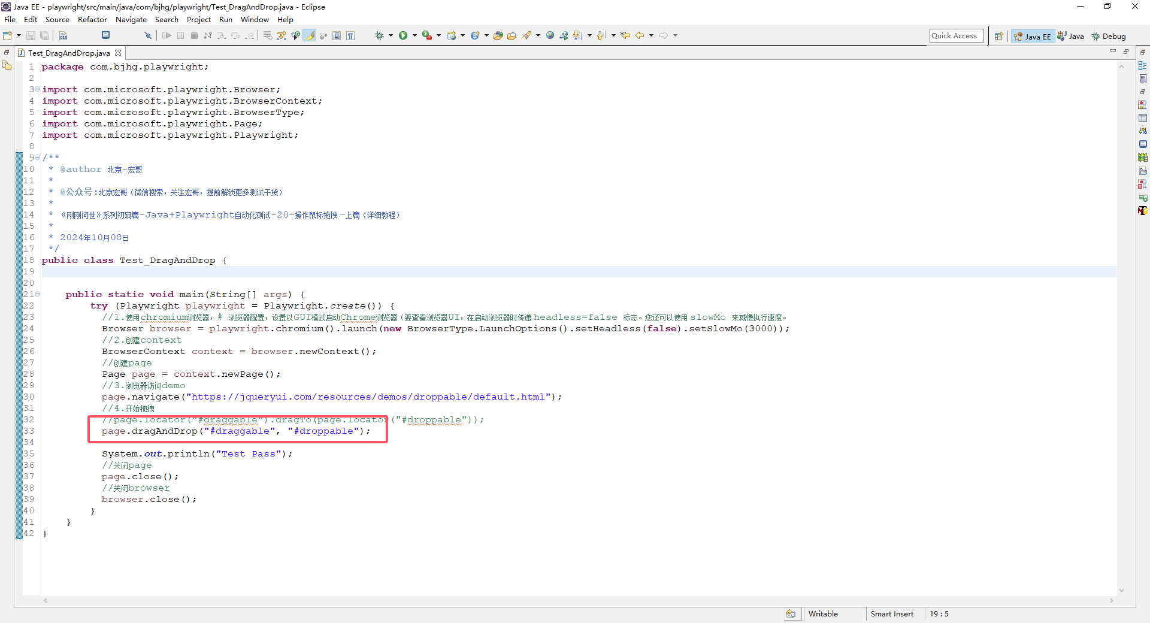1150x623 pixels.
Task: Switch to the Debug perspective
Action: click(1109, 37)
